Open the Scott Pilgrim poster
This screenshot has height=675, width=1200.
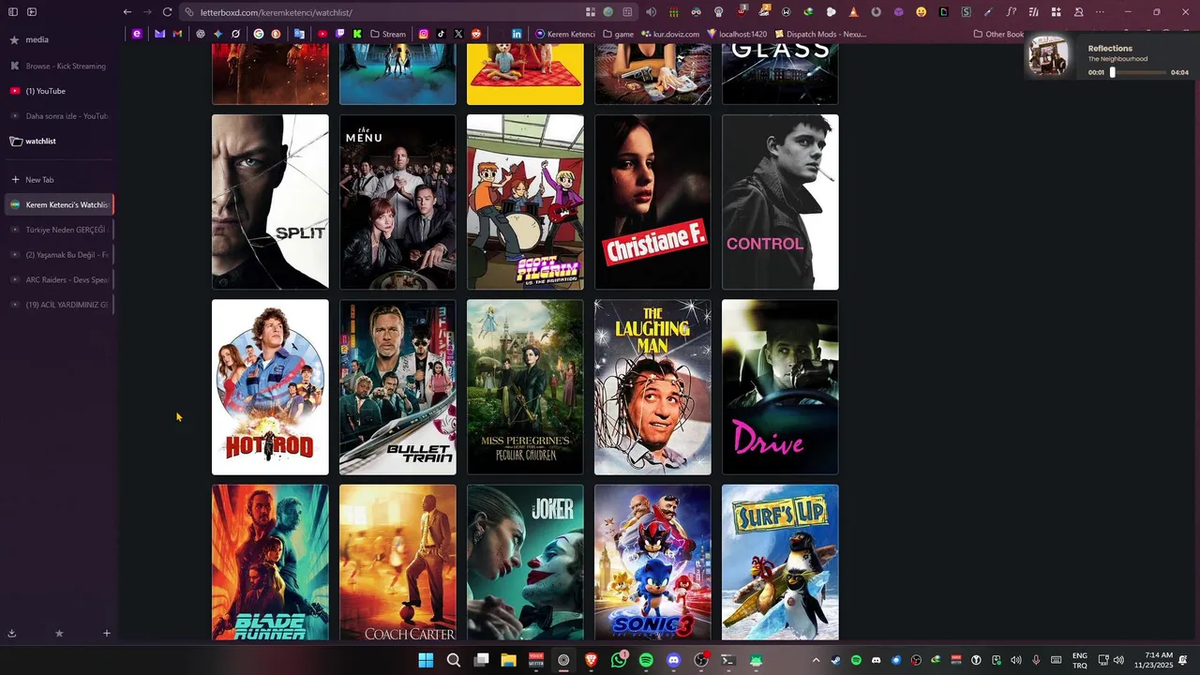pos(525,202)
